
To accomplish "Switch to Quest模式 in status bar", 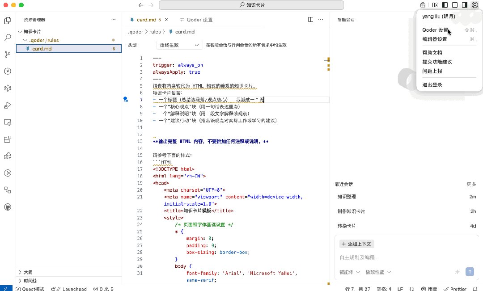I will [30, 289].
